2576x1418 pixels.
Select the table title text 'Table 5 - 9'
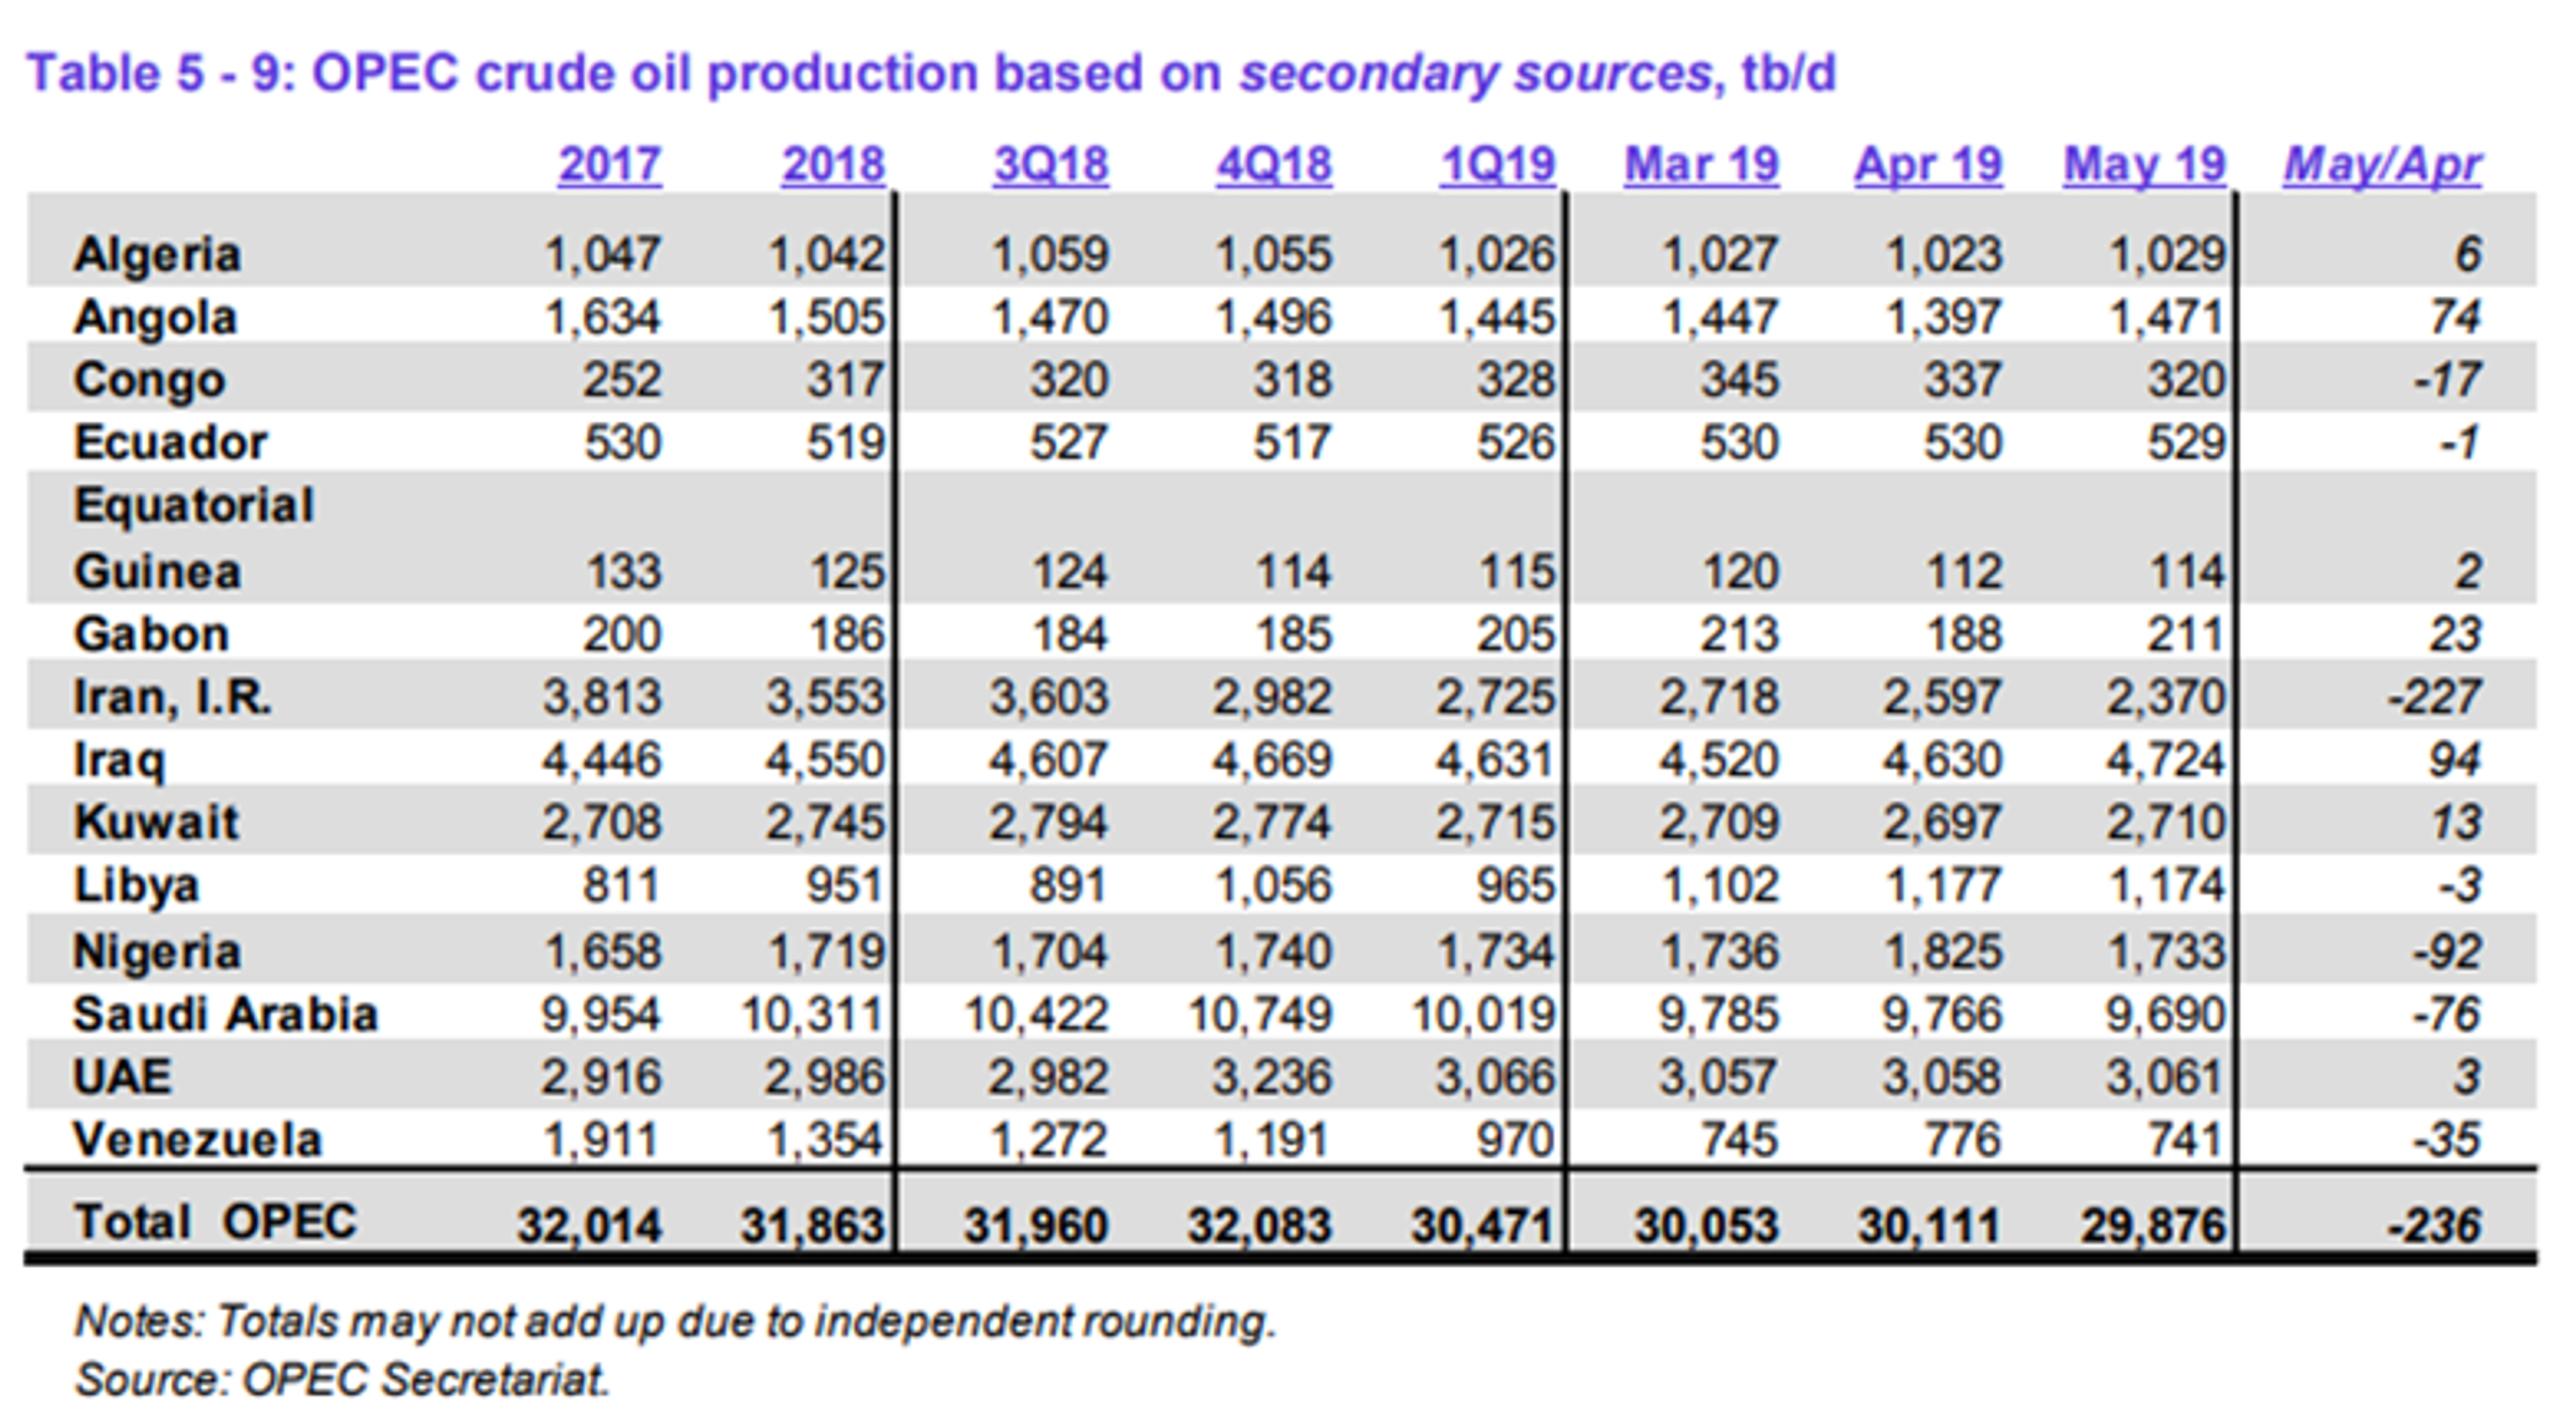point(161,73)
